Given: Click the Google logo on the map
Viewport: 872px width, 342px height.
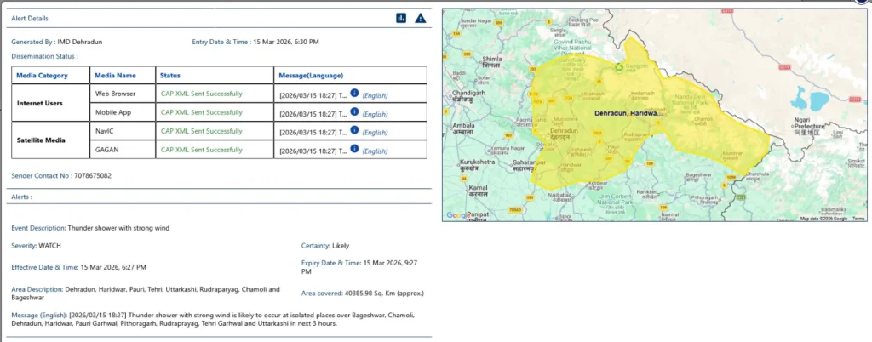Looking at the screenshot, I should coord(456,215).
